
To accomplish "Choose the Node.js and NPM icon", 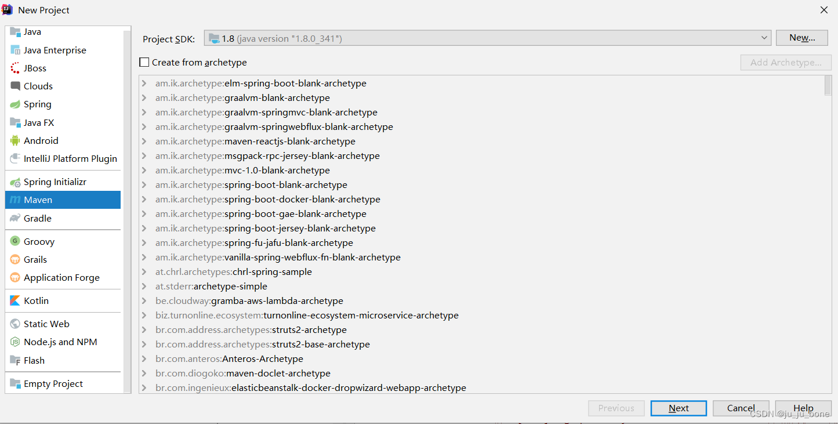I will pos(15,342).
